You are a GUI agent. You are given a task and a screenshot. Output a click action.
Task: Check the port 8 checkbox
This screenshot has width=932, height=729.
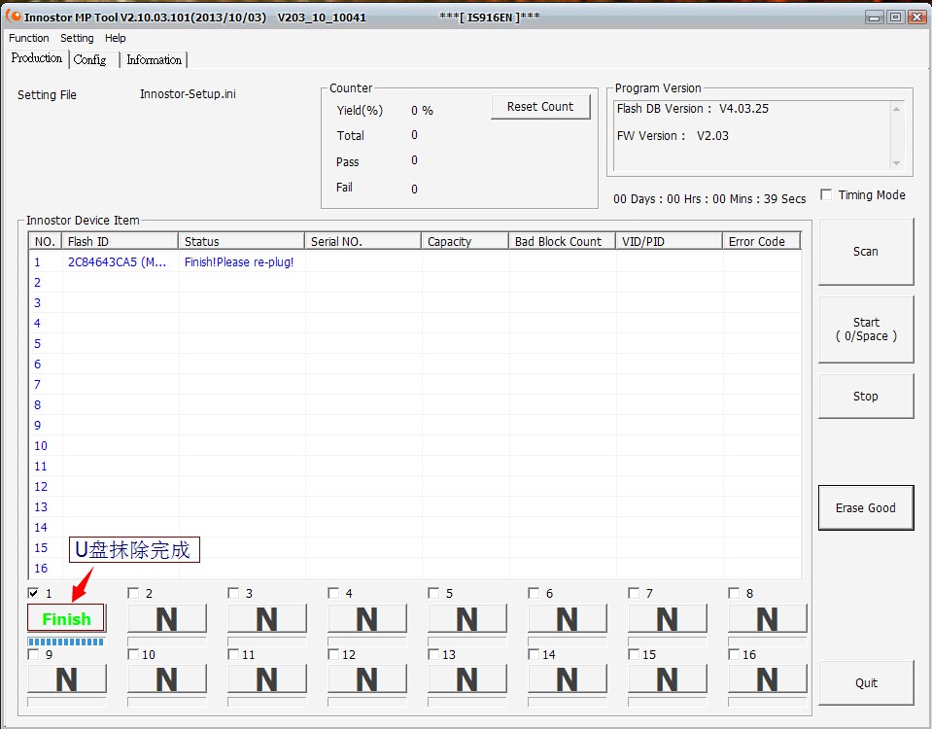coord(734,593)
